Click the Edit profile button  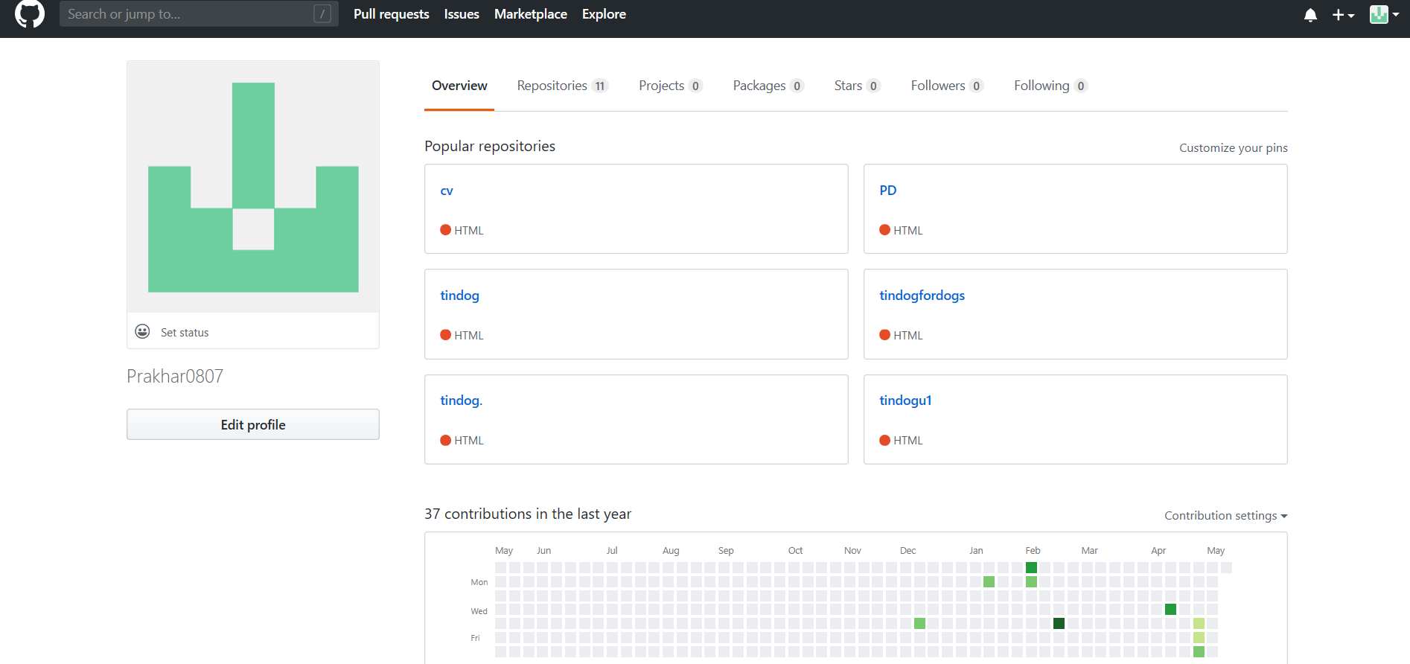(x=253, y=424)
